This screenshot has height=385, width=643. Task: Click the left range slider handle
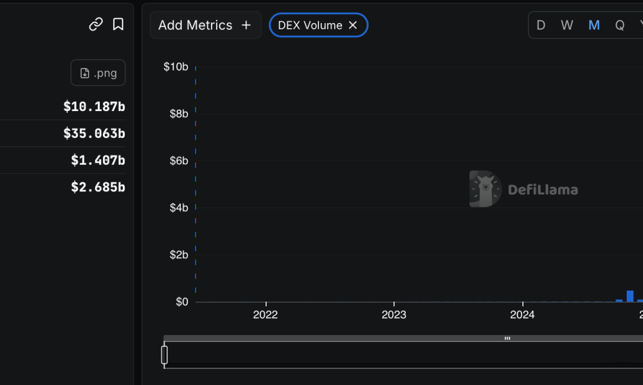pos(165,355)
